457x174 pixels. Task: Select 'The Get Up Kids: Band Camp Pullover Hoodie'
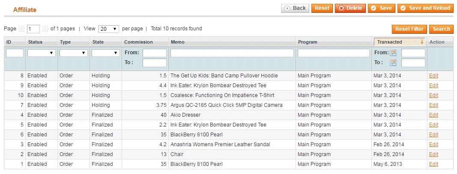click(x=224, y=76)
